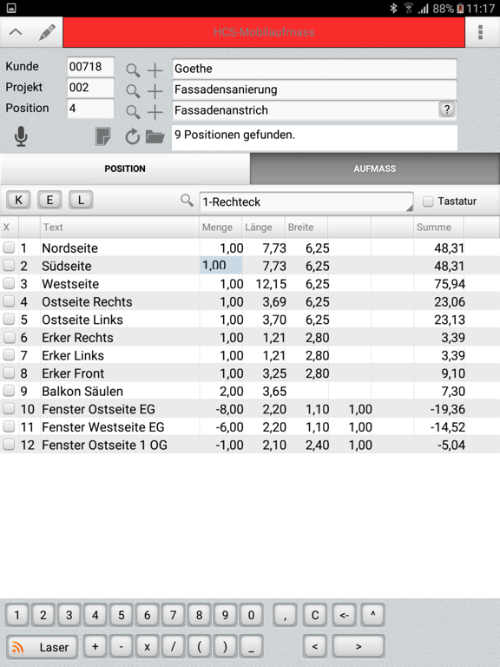The height and width of the screenshot is (667, 500).
Task: Tap the Summe column header
Action: 434,227
